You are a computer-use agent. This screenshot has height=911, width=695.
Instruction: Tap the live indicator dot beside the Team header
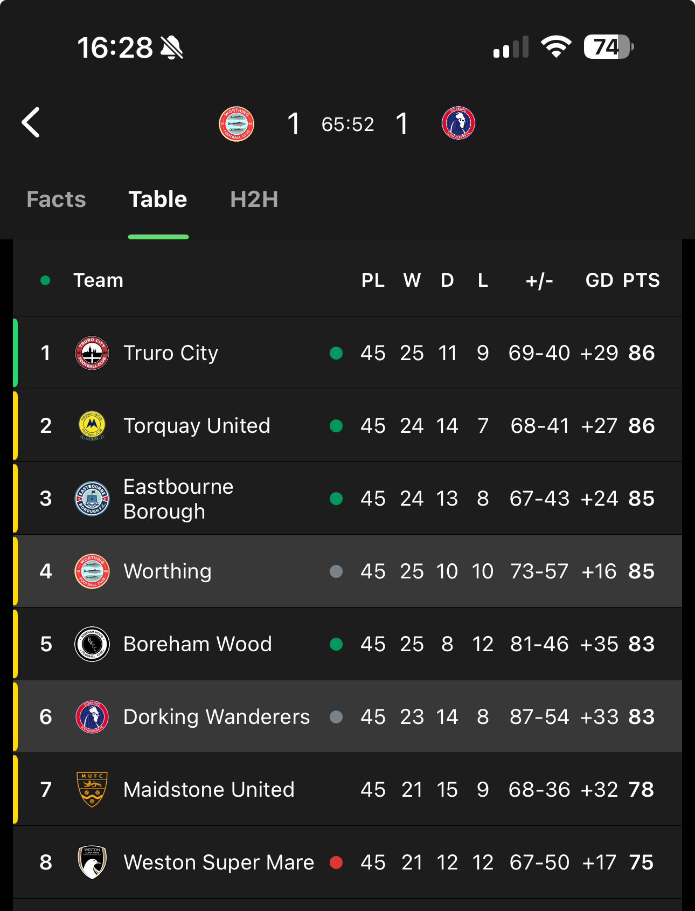click(x=45, y=280)
